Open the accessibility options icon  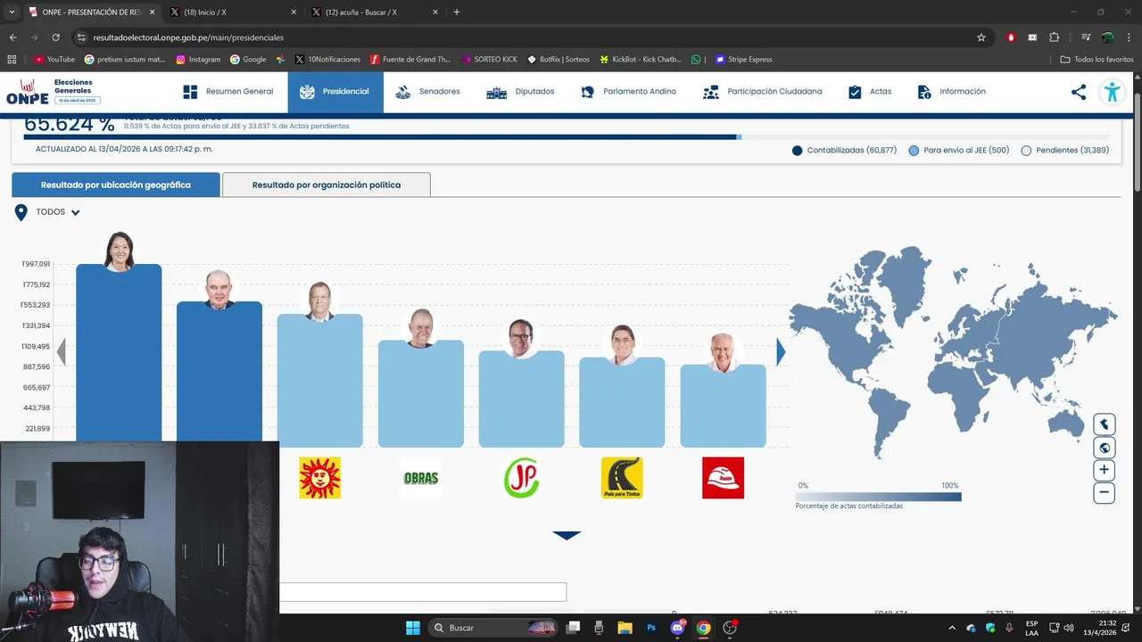click(x=1112, y=92)
